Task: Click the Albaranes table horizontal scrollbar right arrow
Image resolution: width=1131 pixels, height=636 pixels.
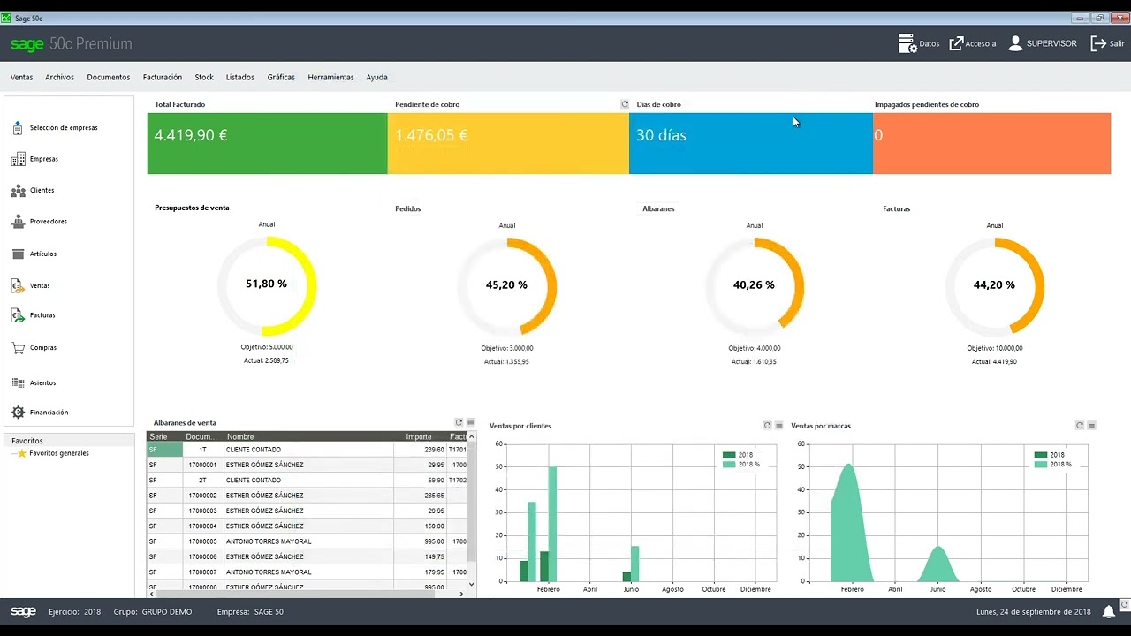Action: [461, 594]
